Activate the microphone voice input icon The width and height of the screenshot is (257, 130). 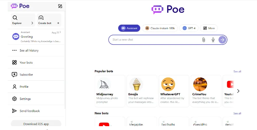click(213, 40)
